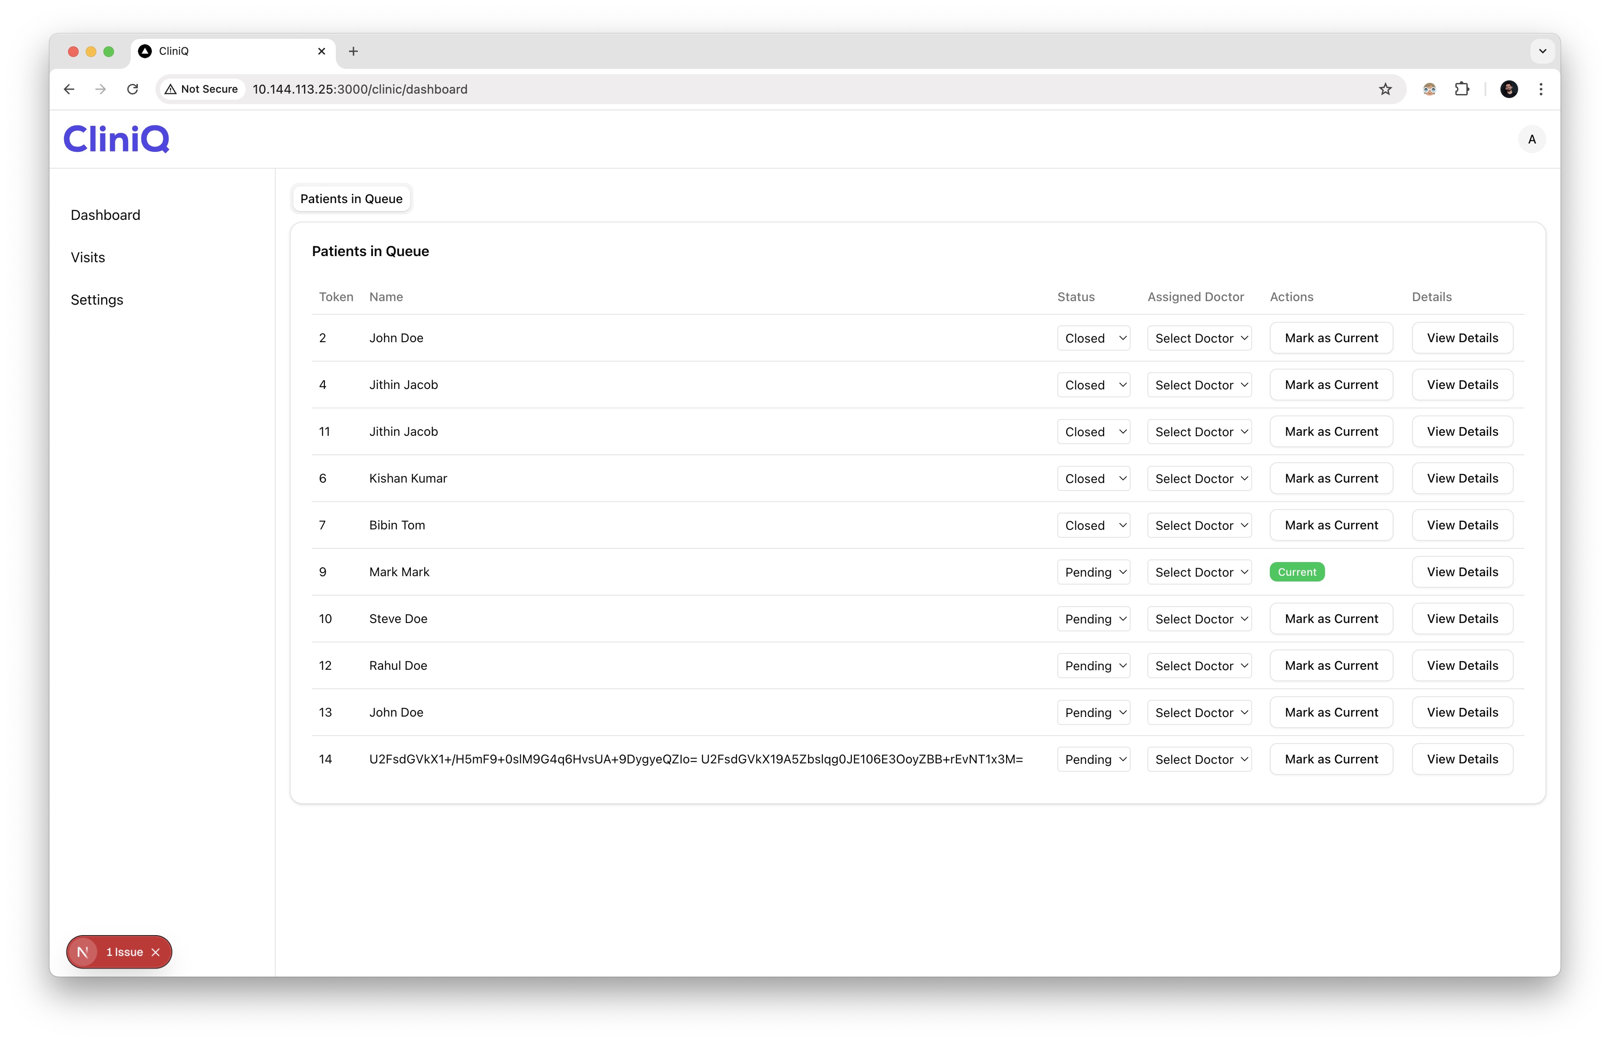Dismiss the 1 Issue badge
The width and height of the screenshot is (1610, 1042).
(x=156, y=952)
